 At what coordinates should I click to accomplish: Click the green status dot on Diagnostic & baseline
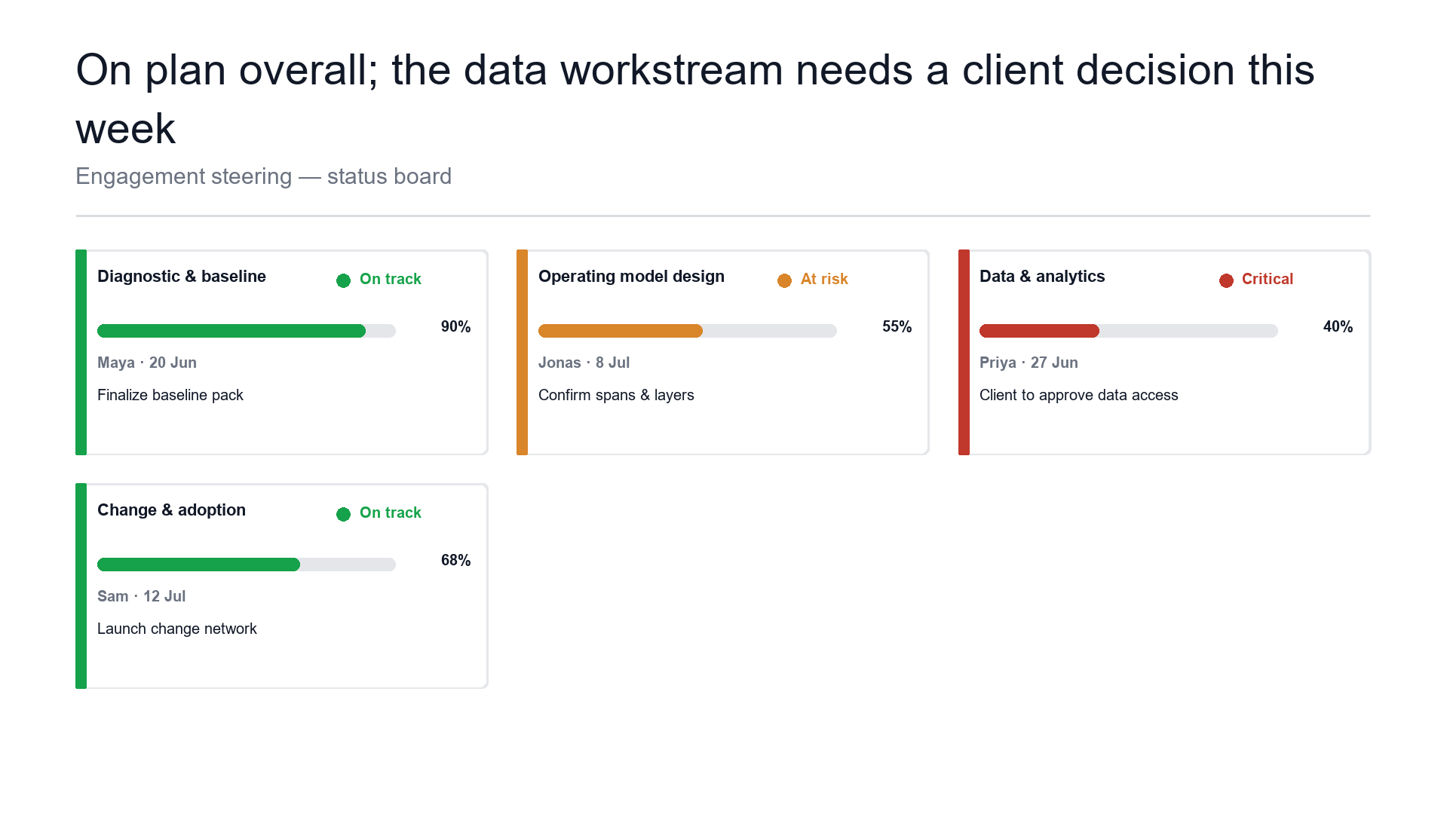343,280
